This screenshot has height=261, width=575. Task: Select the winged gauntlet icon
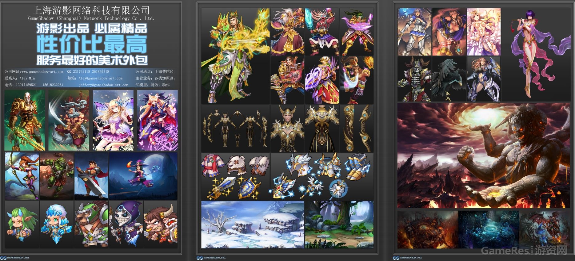point(282,186)
